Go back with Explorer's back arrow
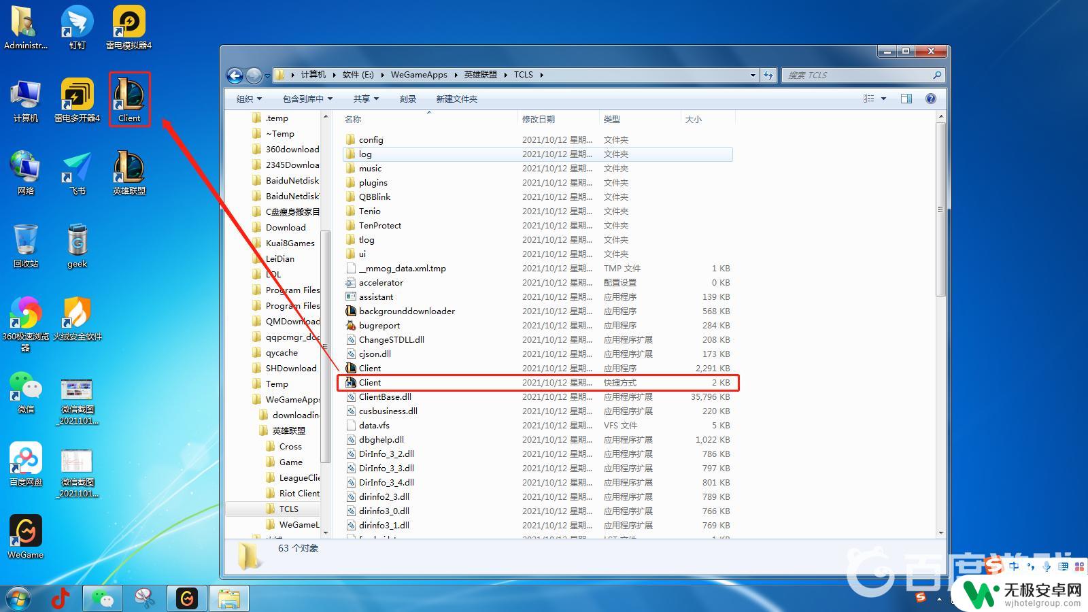 [235, 75]
